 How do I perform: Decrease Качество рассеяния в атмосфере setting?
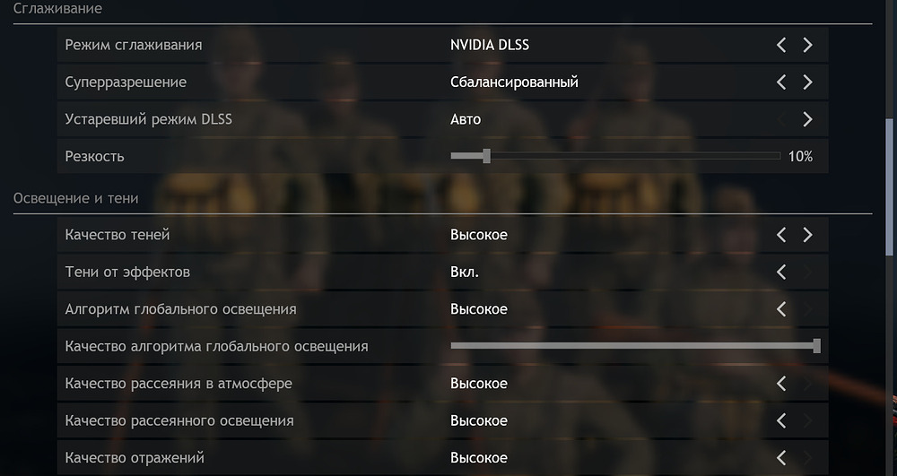pos(781,384)
